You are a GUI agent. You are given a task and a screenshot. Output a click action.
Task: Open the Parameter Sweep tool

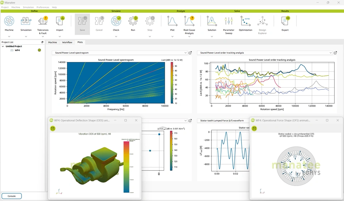click(229, 21)
